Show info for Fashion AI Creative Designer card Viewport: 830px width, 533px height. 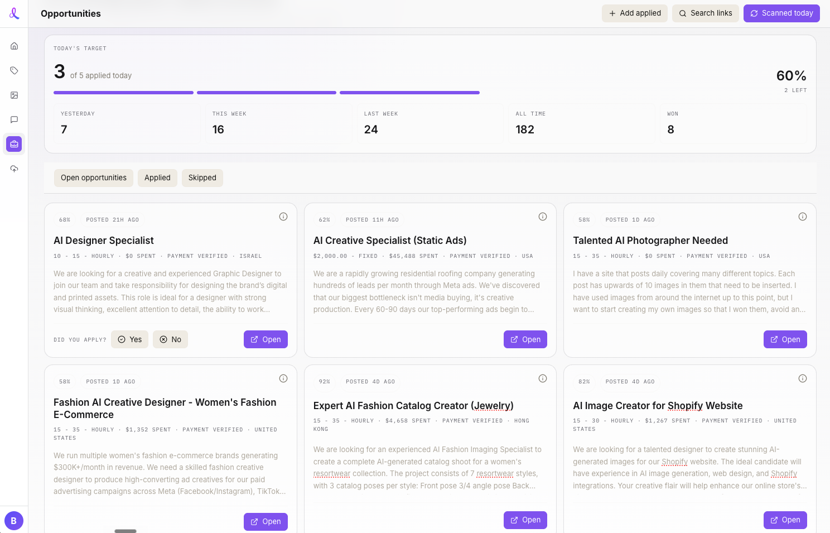pos(283,378)
